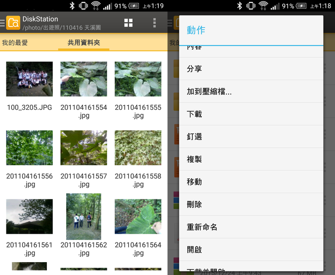Open the DS file app logo icon
This screenshot has height=275, width=335.
(13, 22)
